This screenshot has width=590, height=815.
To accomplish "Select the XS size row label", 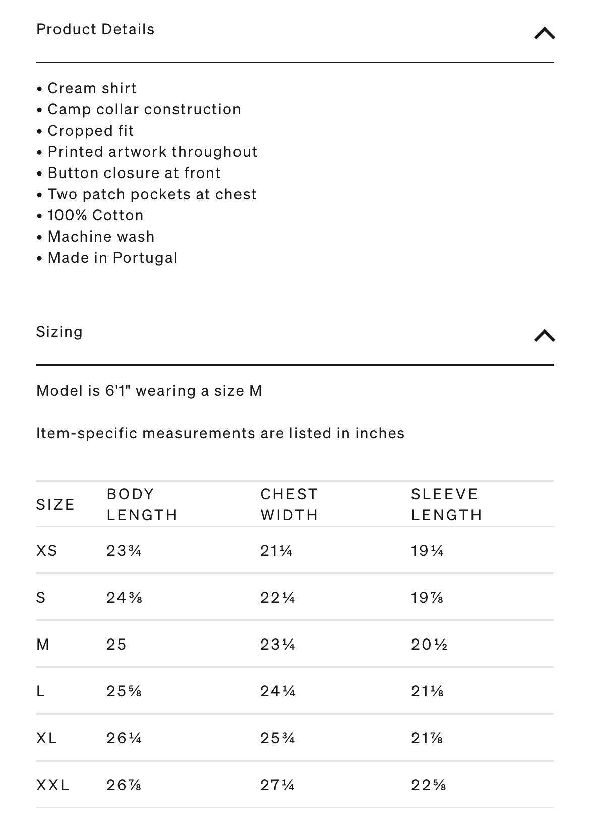I will pos(47,550).
